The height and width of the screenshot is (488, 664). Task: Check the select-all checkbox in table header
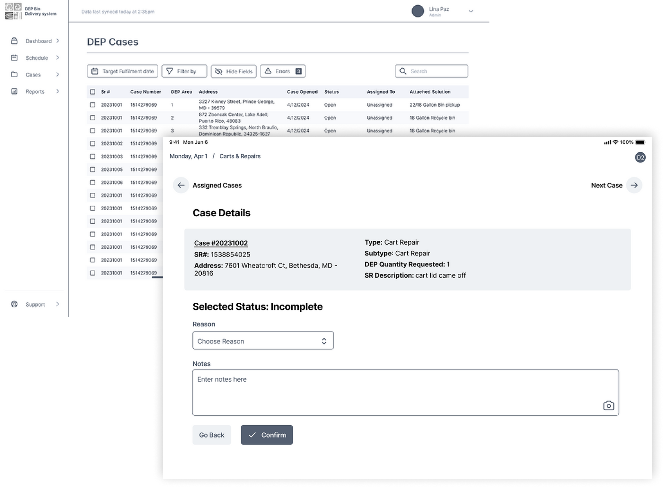[x=93, y=92]
